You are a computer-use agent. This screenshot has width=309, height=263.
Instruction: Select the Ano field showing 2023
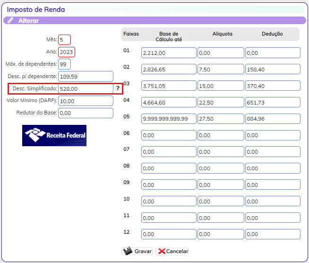(67, 52)
